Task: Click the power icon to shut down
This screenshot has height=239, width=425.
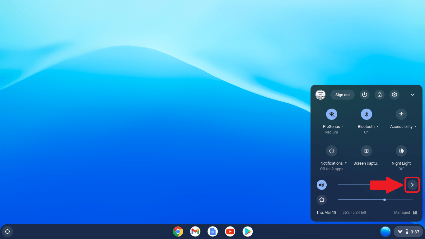Action: pos(365,95)
